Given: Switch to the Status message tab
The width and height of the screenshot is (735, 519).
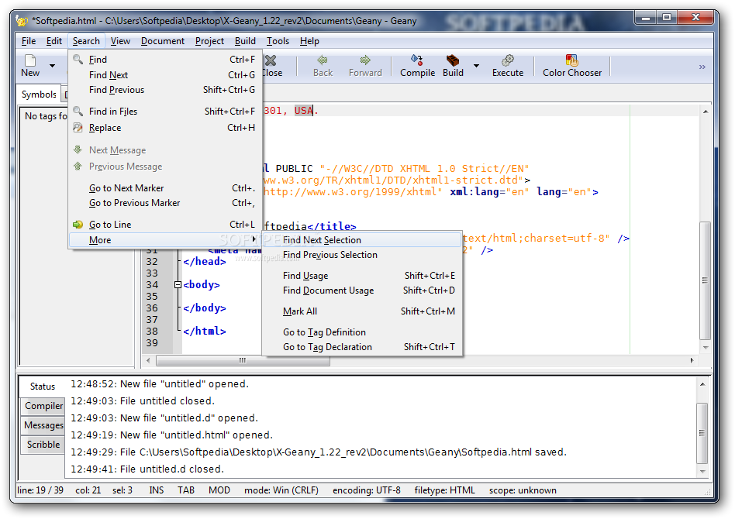Looking at the screenshot, I should [42, 387].
